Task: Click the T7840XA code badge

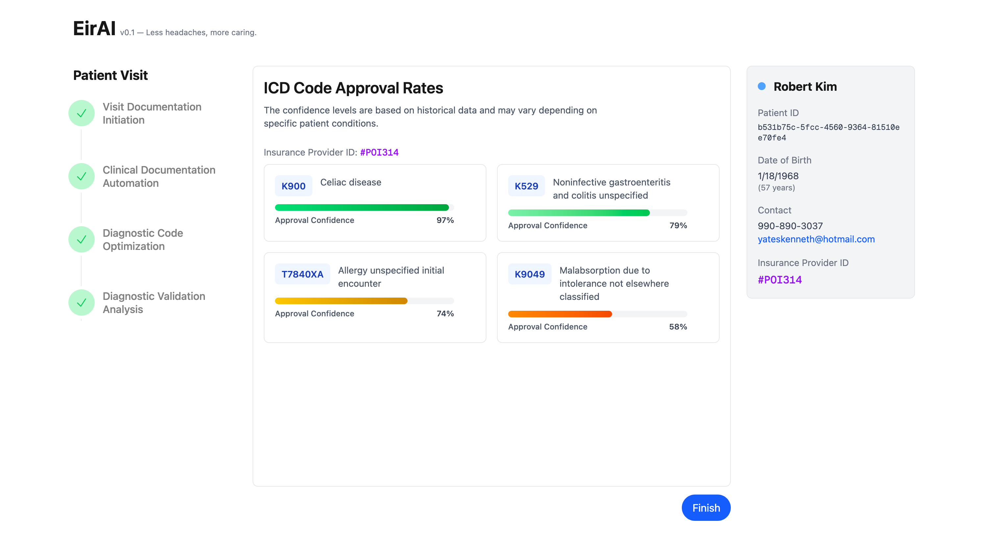Action: tap(302, 274)
